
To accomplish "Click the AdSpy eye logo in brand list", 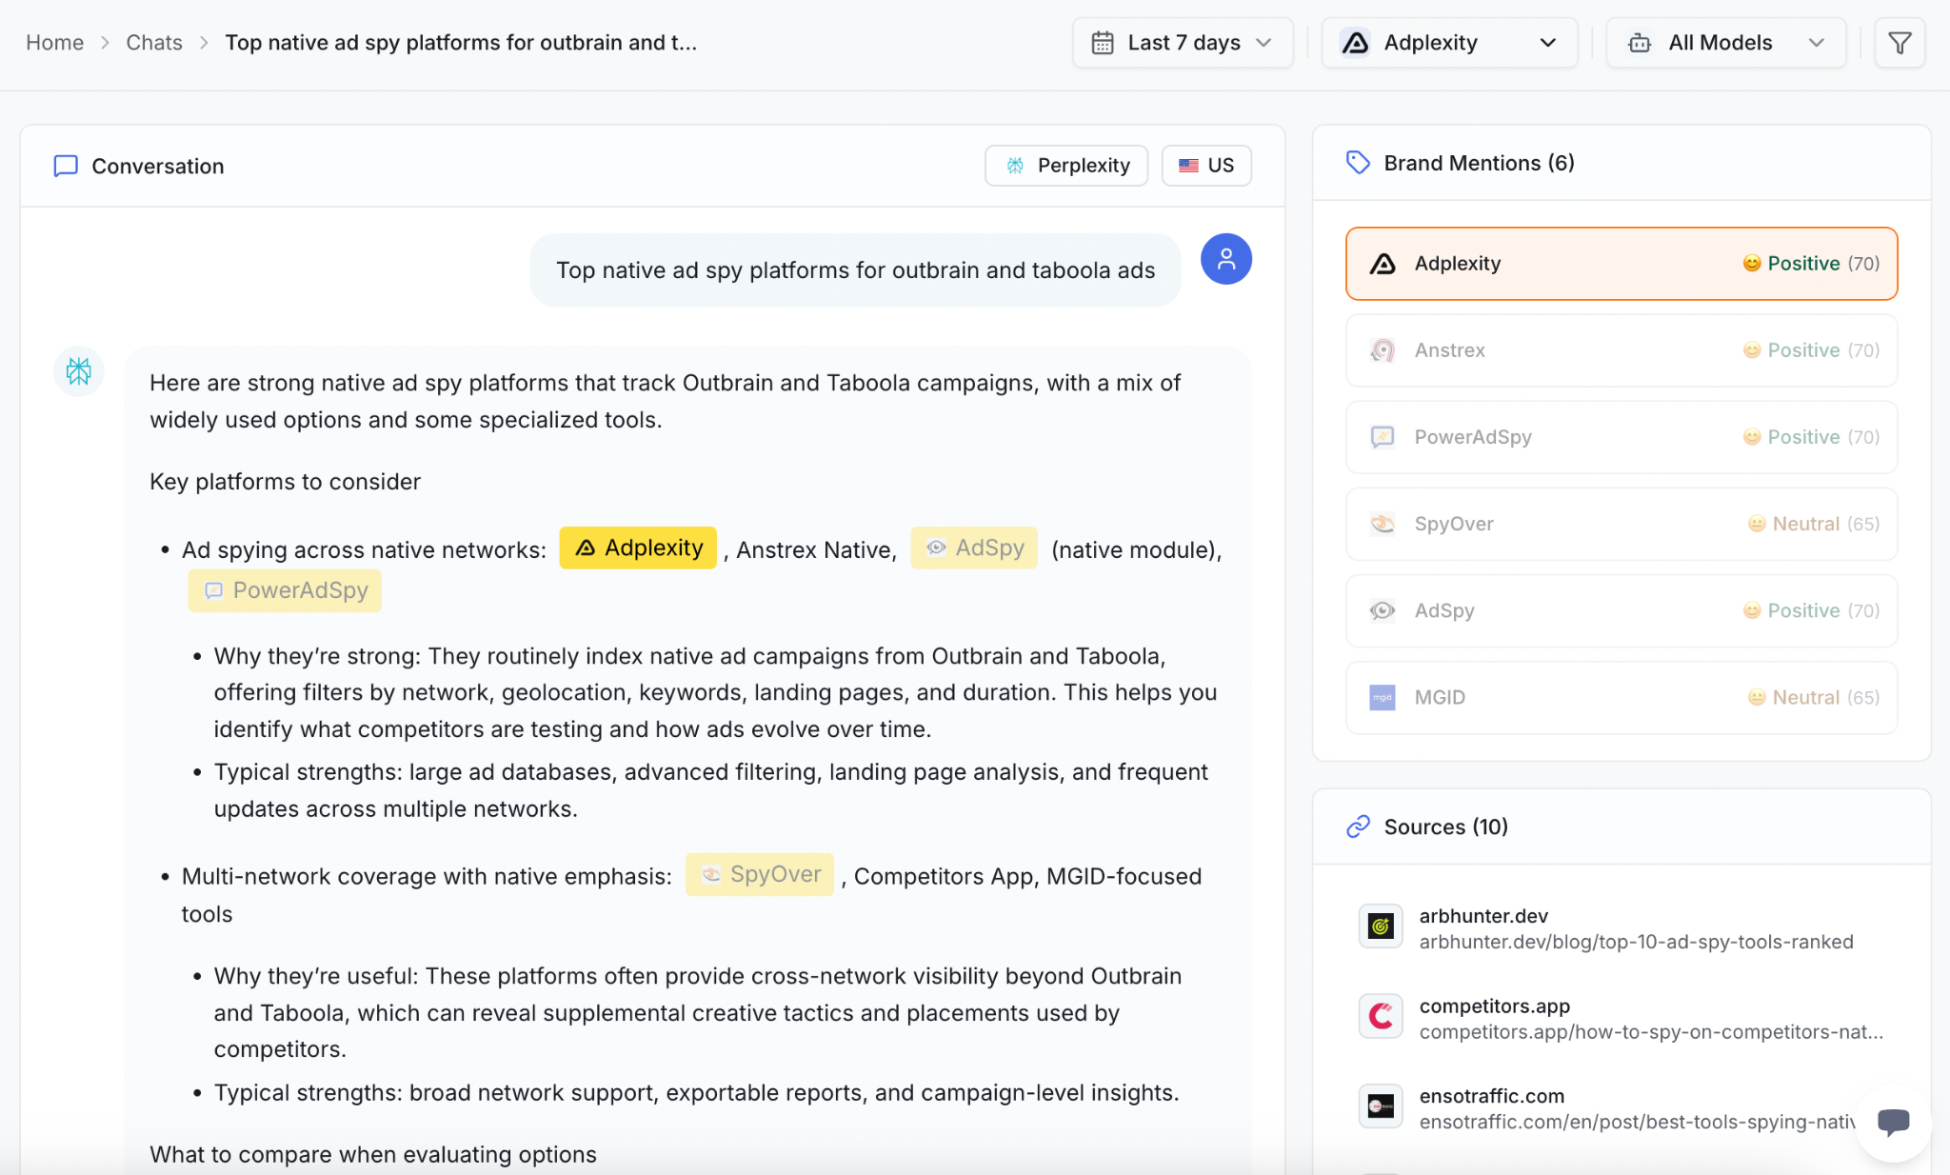I will pyautogui.click(x=1383, y=610).
